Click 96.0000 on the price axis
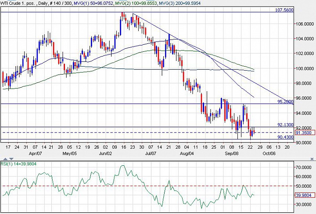316x214 pixels. point(305,98)
